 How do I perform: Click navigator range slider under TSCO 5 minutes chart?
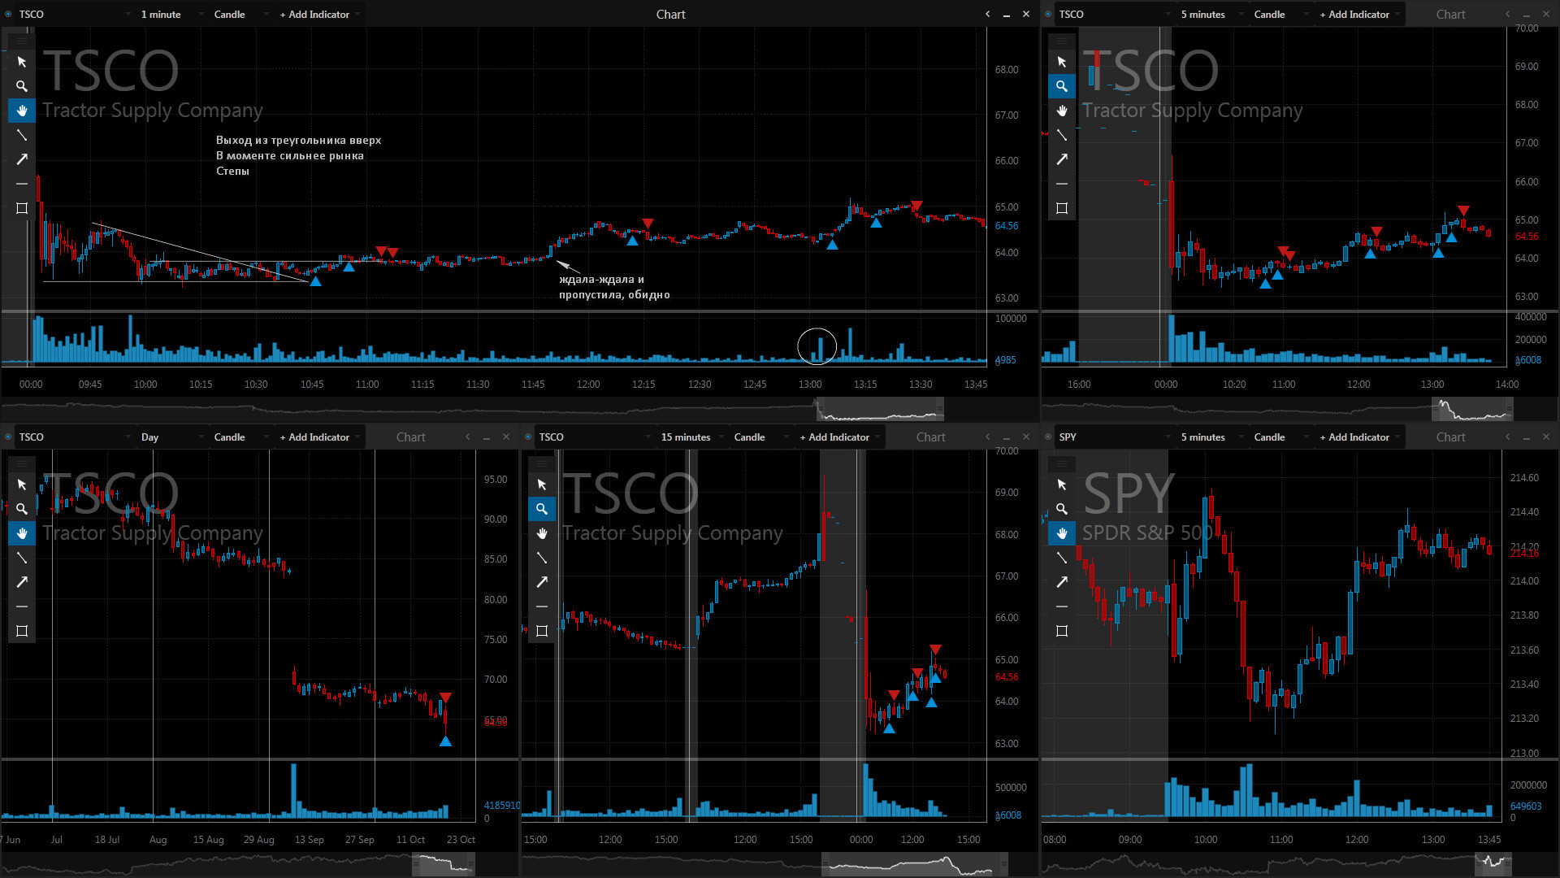coord(1472,409)
